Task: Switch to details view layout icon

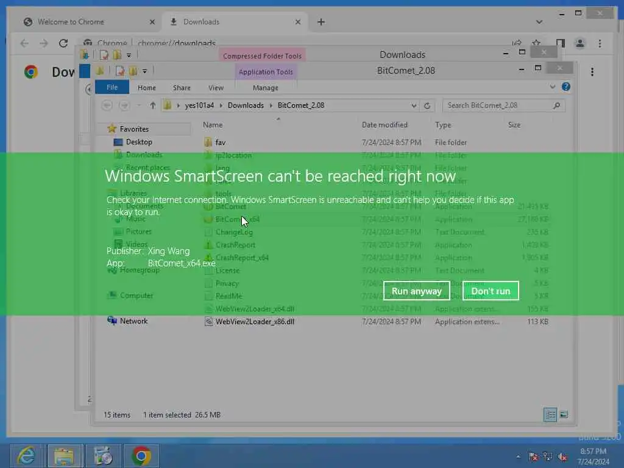Action: (550, 414)
